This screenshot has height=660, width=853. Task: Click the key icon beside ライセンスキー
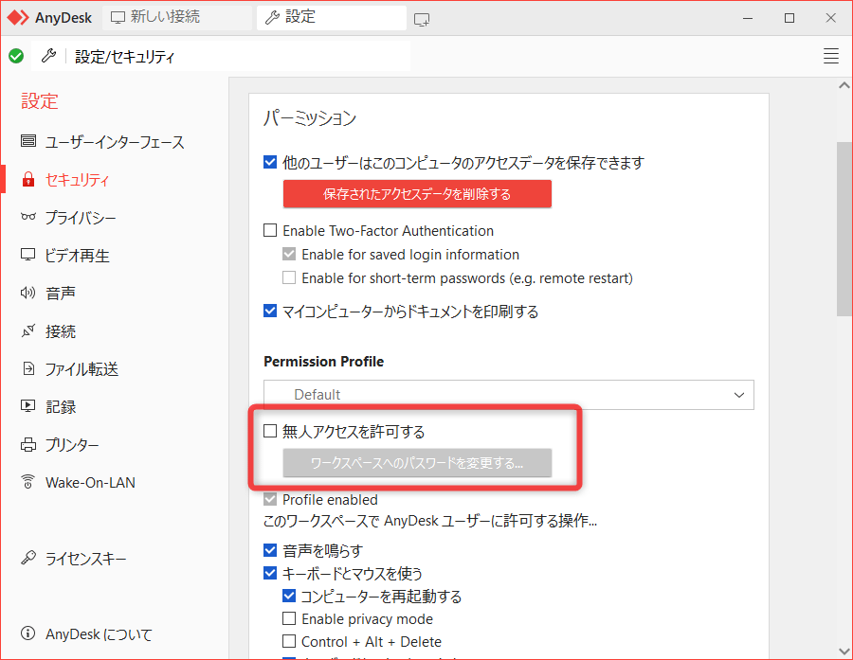28,557
